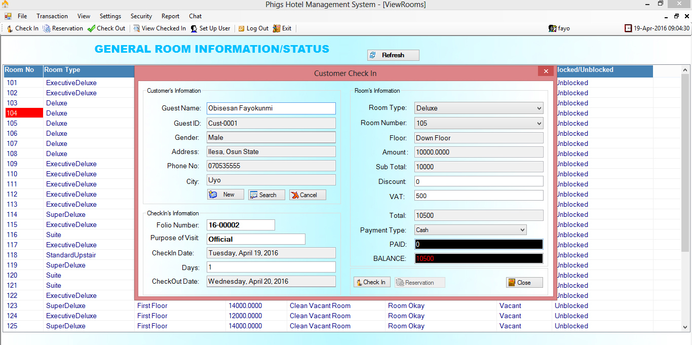692x345 pixels.
Task: Open the Report menu
Action: (x=171, y=16)
